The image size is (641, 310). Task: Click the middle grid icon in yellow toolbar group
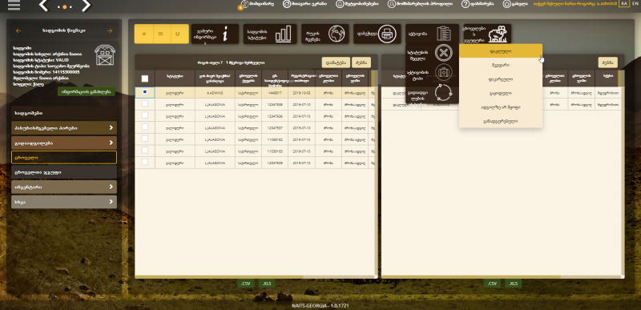162,34
